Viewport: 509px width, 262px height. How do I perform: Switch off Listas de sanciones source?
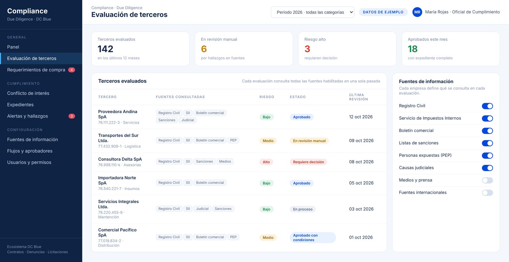487,143
